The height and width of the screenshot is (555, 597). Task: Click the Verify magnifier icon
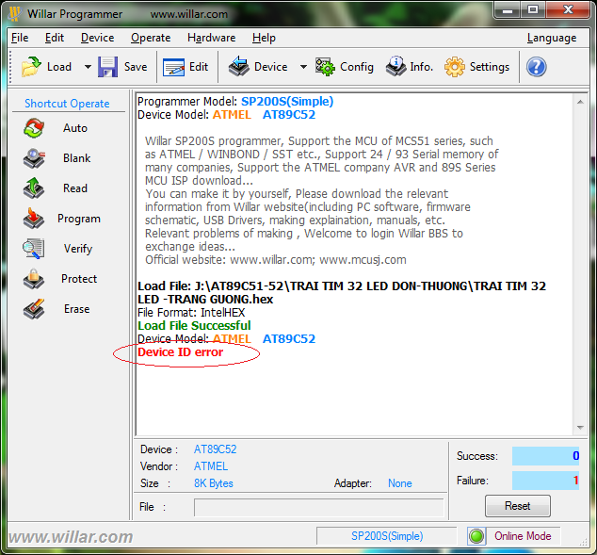[x=34, y=249]
